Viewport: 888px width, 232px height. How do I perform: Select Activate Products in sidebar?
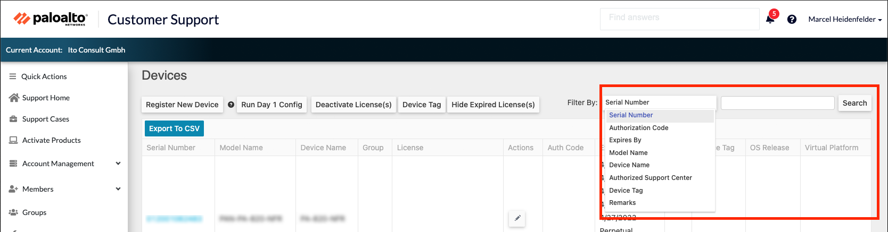(x=51, y=140)
